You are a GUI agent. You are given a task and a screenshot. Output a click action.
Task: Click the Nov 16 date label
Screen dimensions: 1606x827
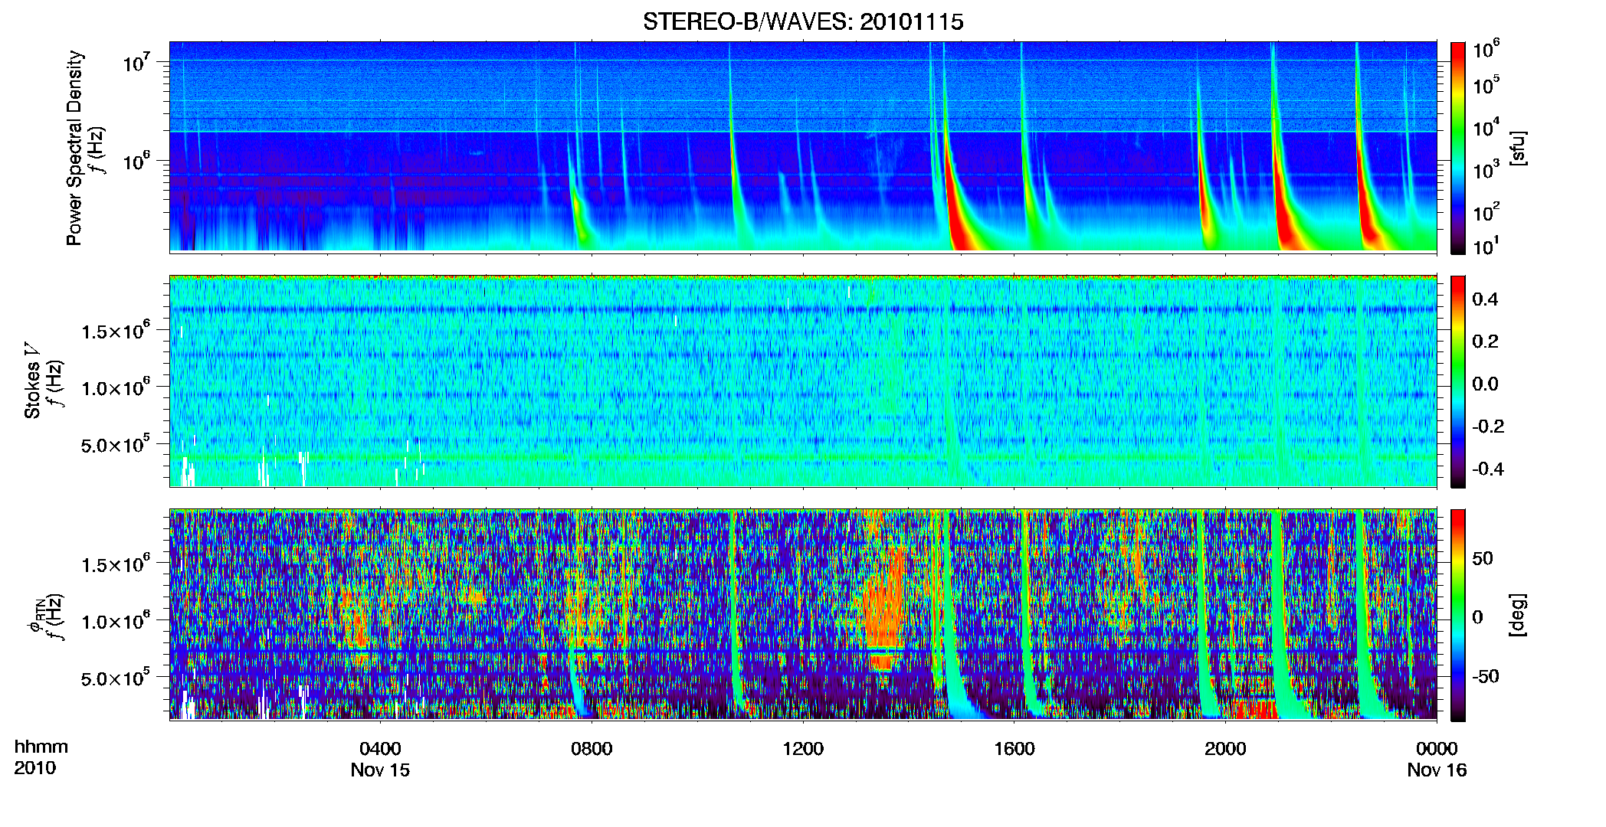click(x=1437, y=770)
